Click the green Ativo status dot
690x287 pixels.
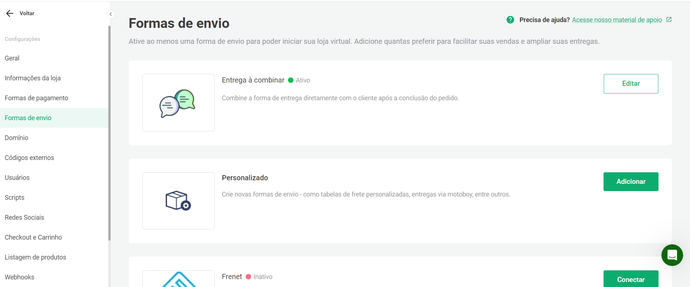pos(291,80)
